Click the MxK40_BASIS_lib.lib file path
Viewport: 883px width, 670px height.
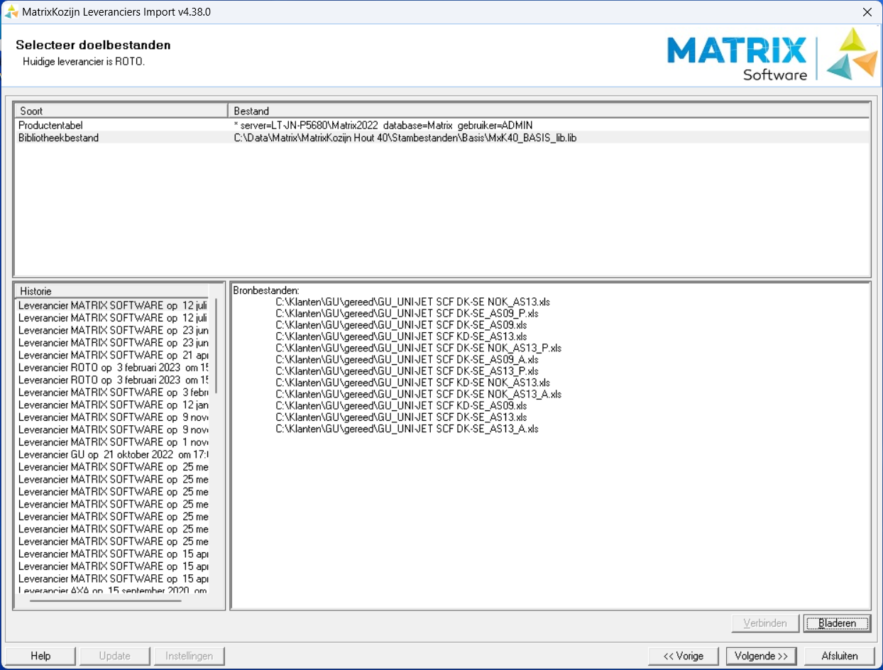(405, 138)
